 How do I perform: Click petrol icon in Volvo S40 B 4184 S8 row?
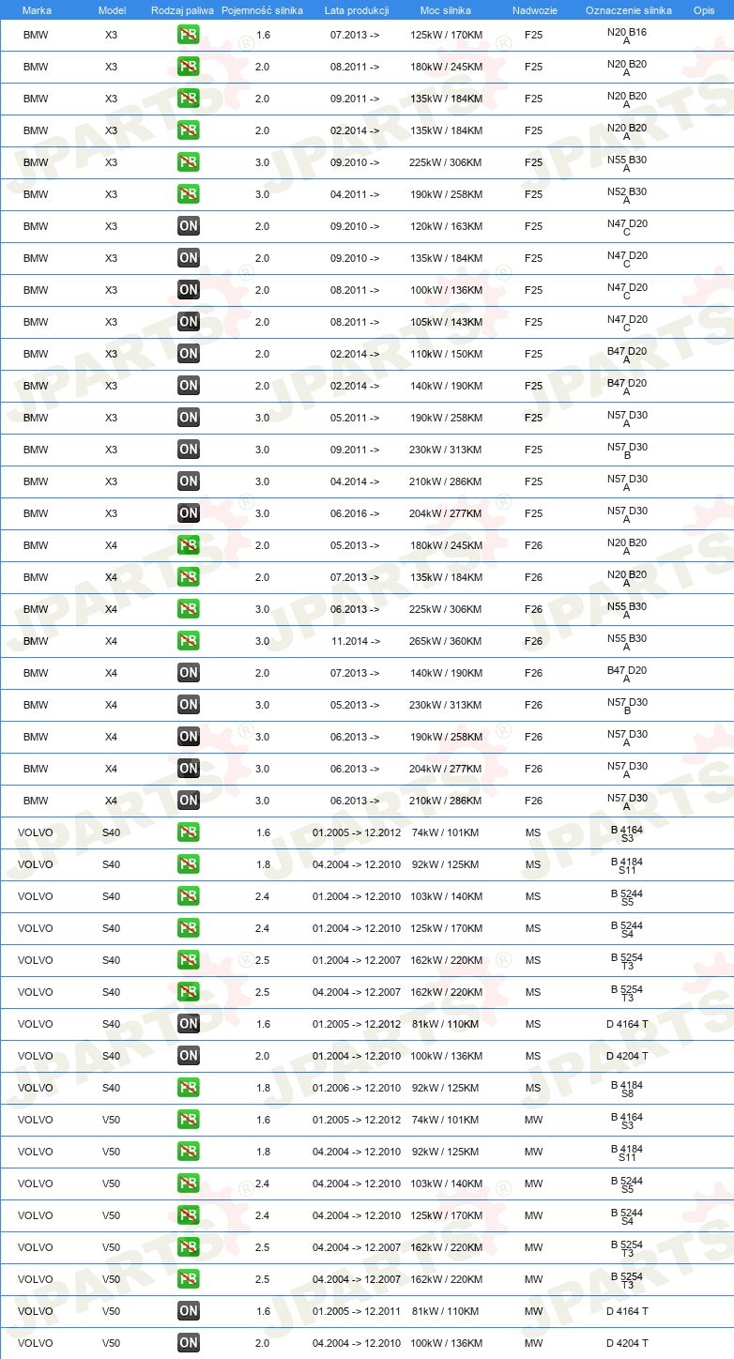(x=189, y=1088)
